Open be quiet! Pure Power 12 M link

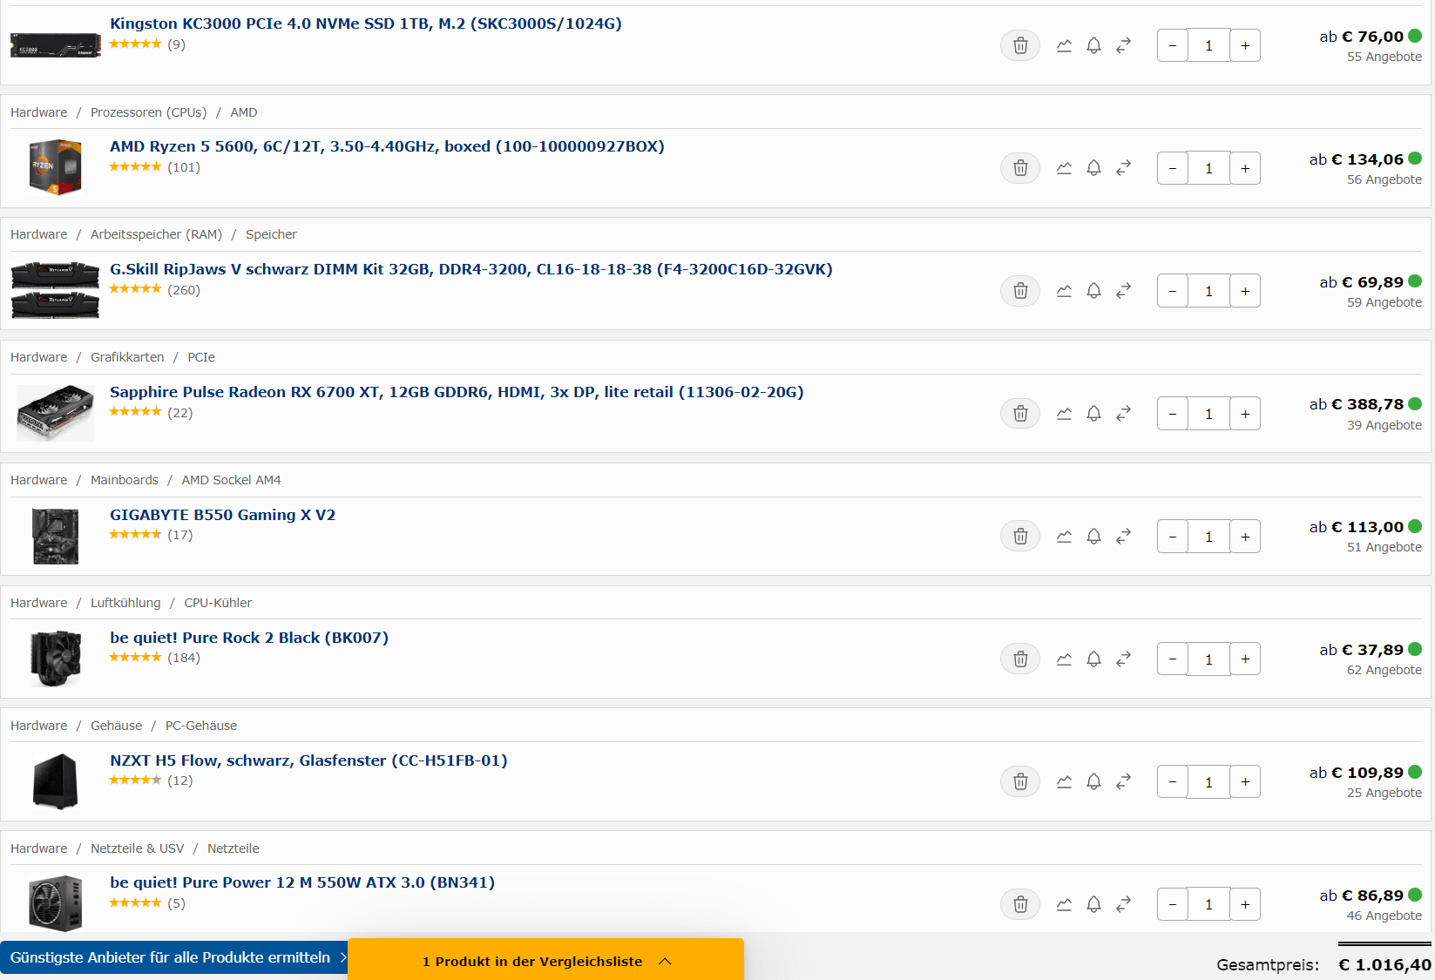[302, 882]
